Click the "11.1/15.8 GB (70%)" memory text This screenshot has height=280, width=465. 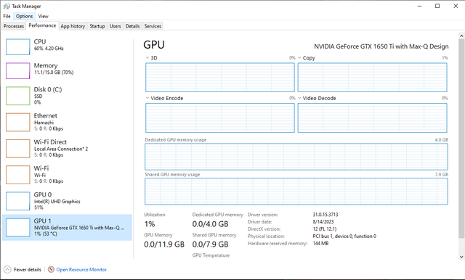click(x=54, y=73)
